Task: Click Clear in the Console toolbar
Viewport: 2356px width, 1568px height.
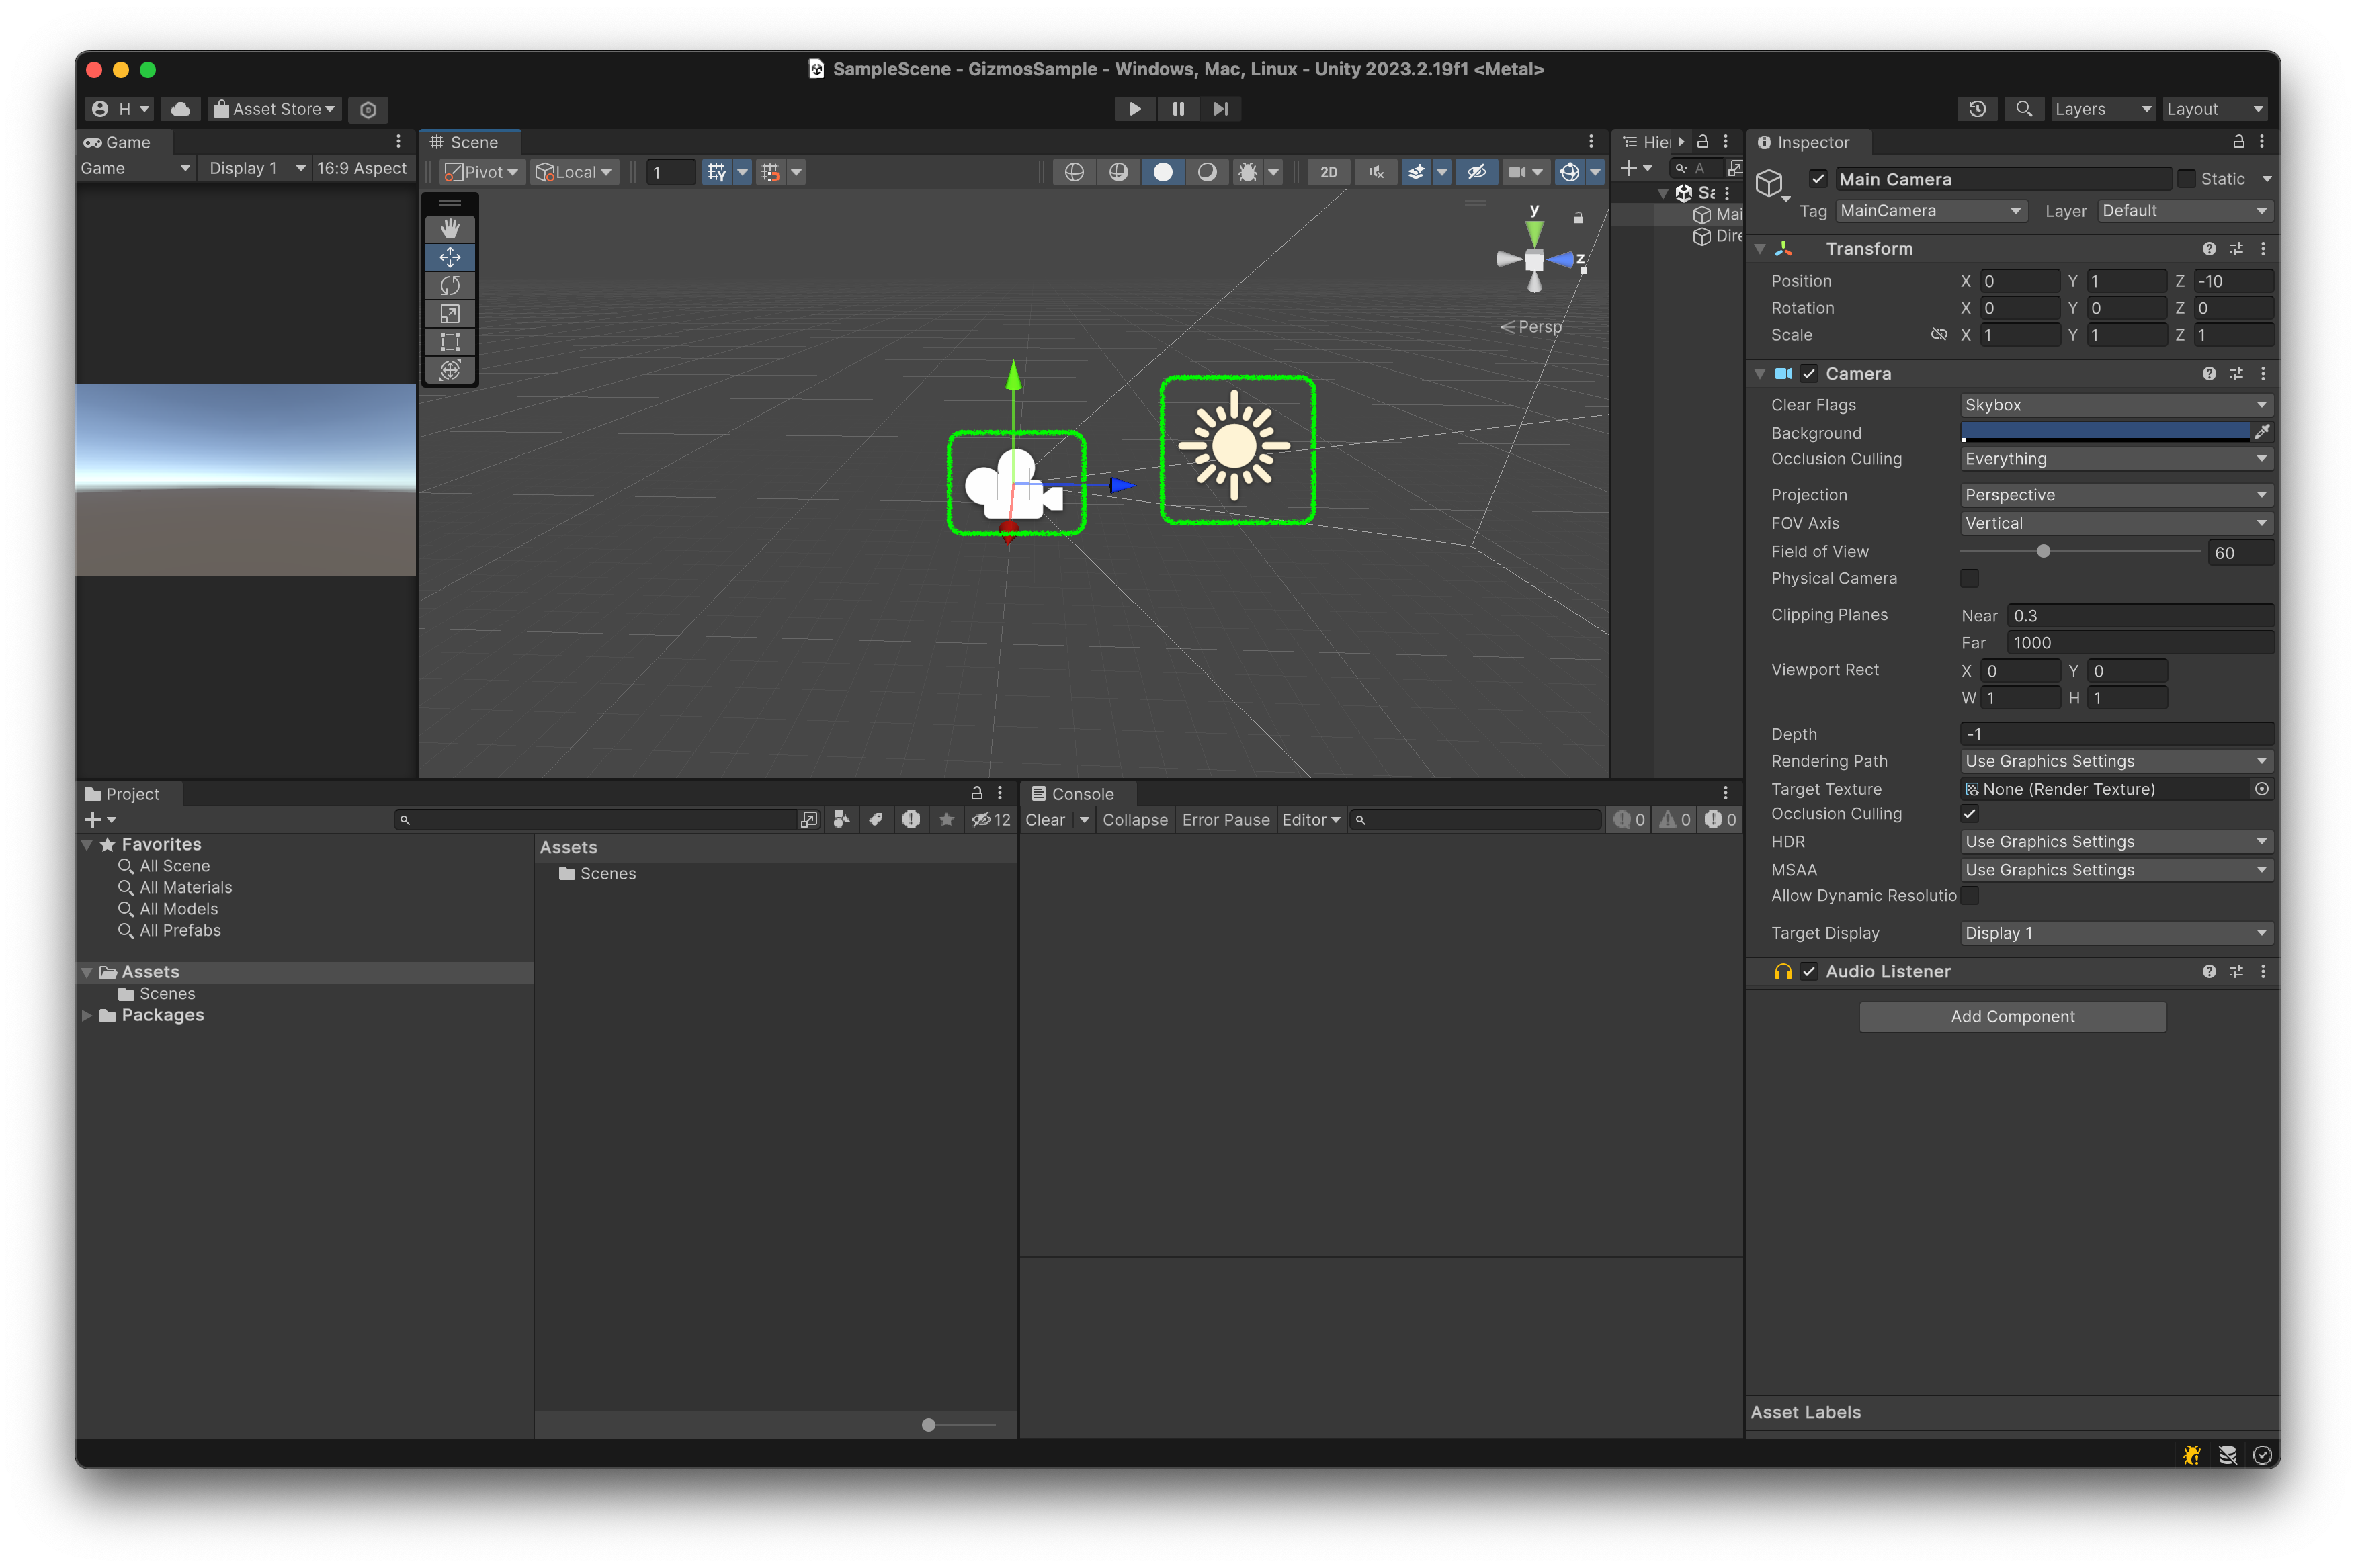Action: point(1047,819)
